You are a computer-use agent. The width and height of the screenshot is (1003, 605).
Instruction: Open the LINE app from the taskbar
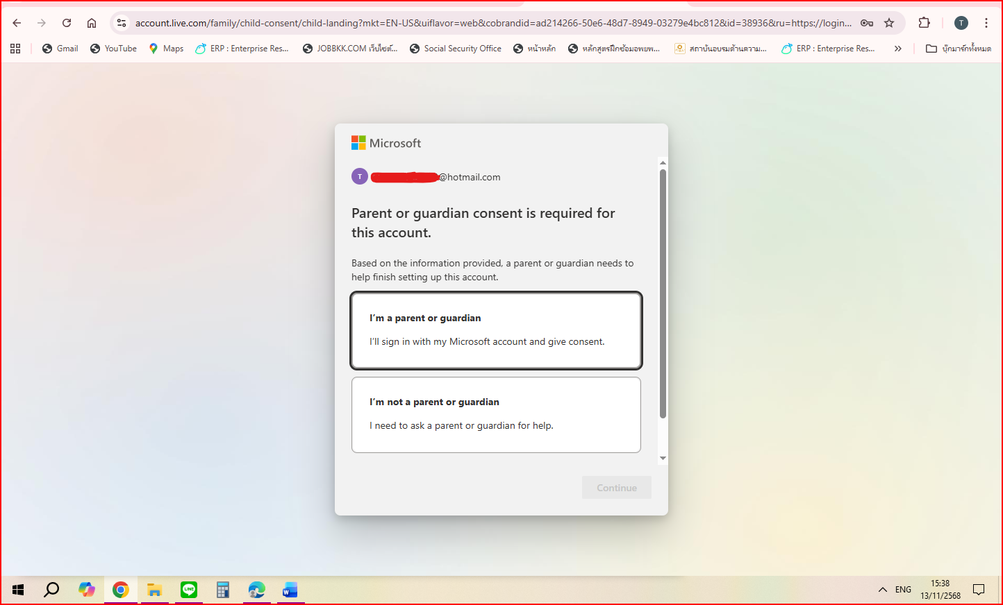pyautogui.click(x=189, y=590)
